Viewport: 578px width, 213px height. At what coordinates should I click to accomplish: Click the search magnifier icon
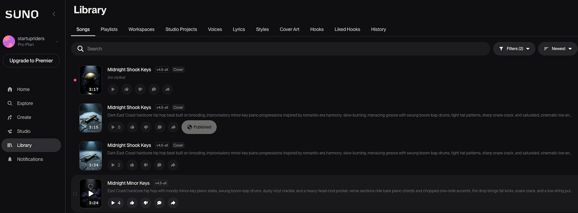(81, 49)
